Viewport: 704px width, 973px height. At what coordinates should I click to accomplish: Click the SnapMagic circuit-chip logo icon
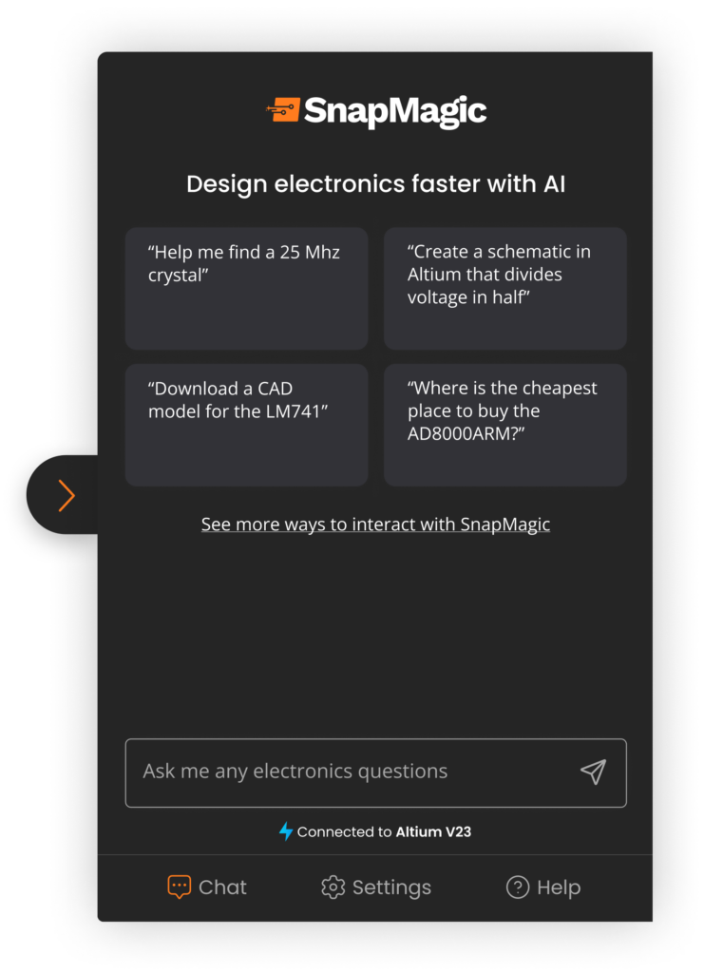284,108
